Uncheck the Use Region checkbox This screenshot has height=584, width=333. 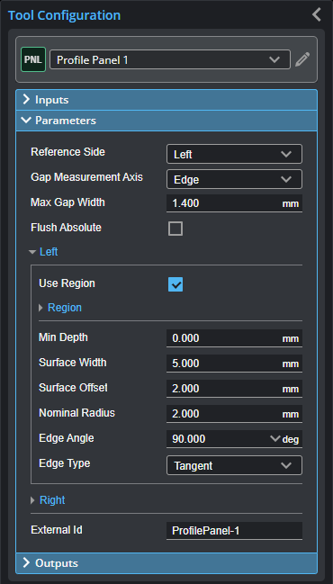[175, 285]
